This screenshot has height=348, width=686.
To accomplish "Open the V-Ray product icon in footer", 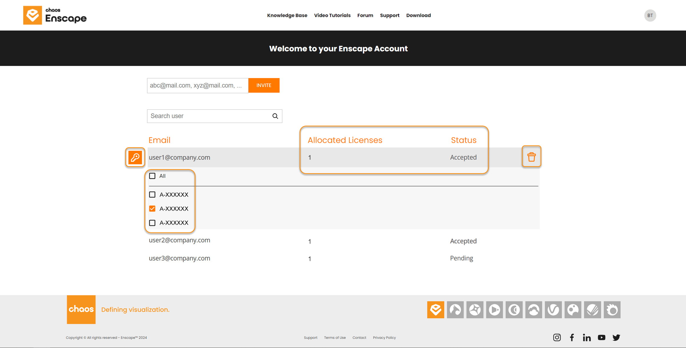I will (x=553, y=309).
